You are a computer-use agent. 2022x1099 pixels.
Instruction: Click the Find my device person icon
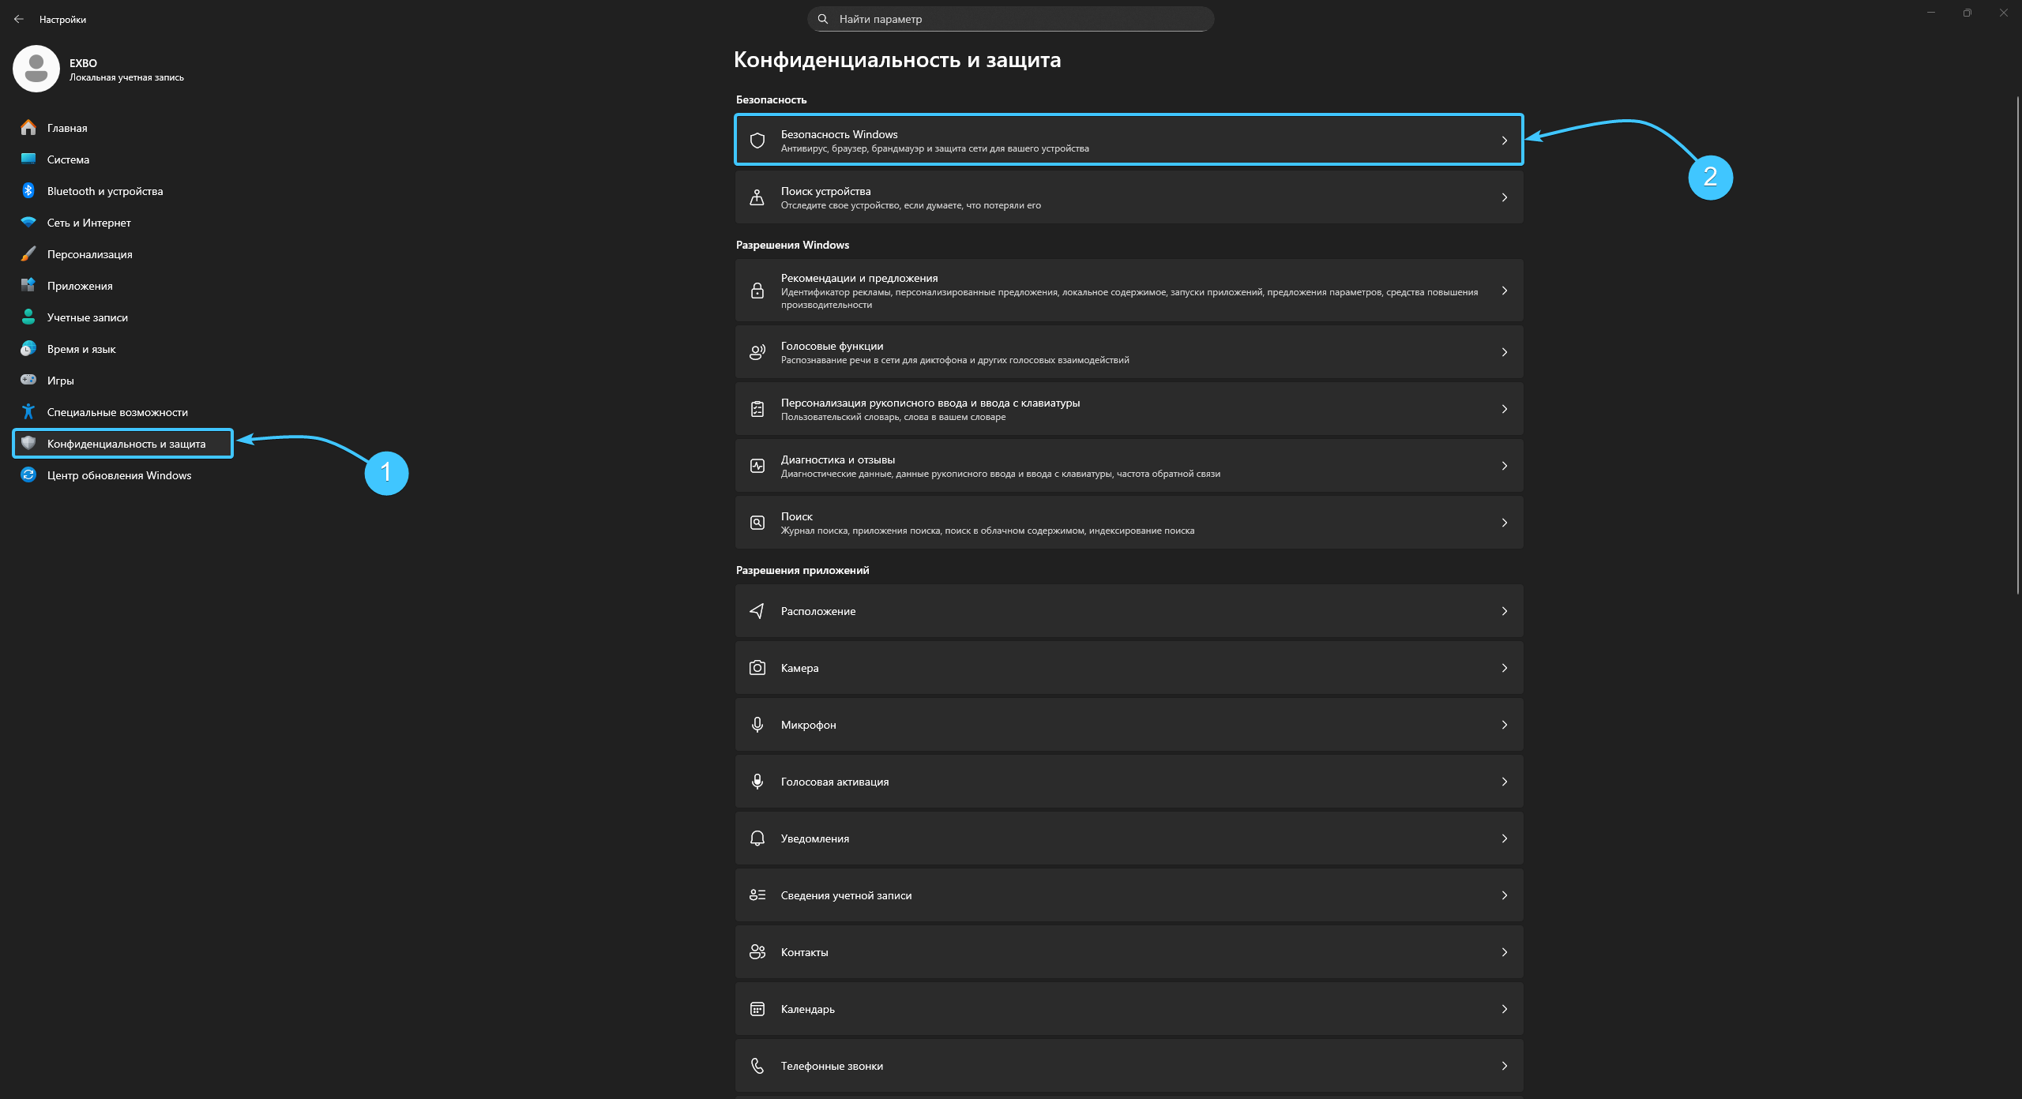[757, 197]
